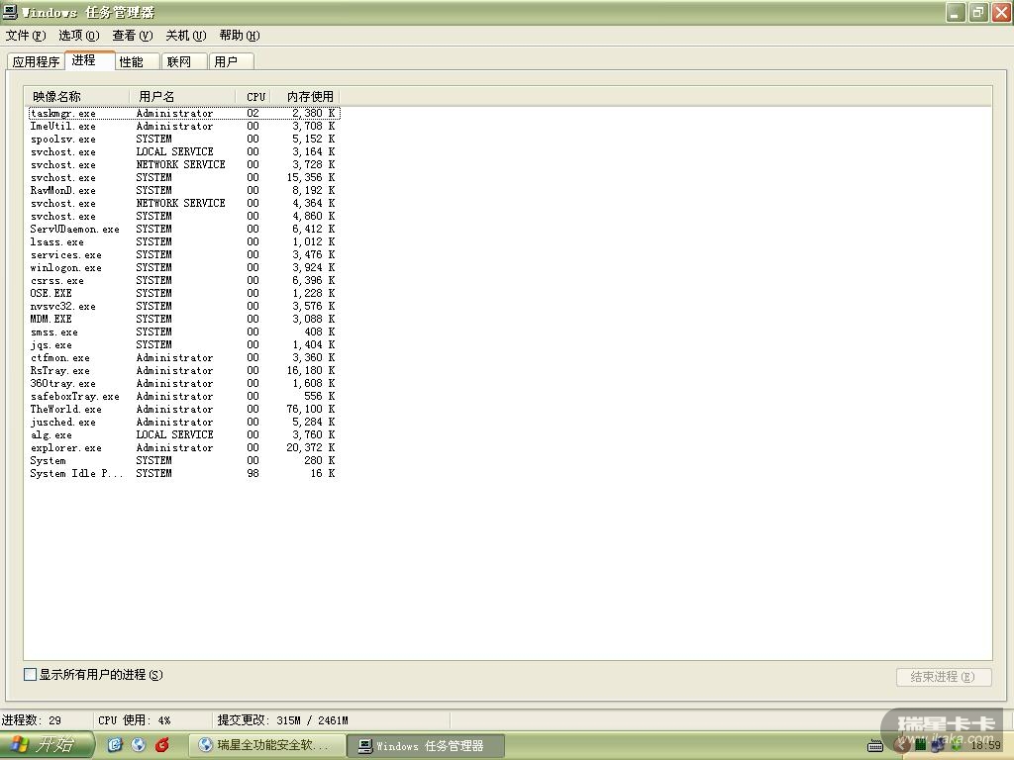
Task: Select the System Idle P... process
Action: pyautogui.click(x=184, y=473)
